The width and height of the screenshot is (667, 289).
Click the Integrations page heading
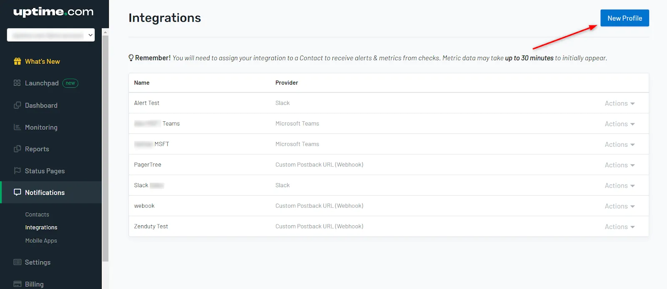tap(165, 18)
